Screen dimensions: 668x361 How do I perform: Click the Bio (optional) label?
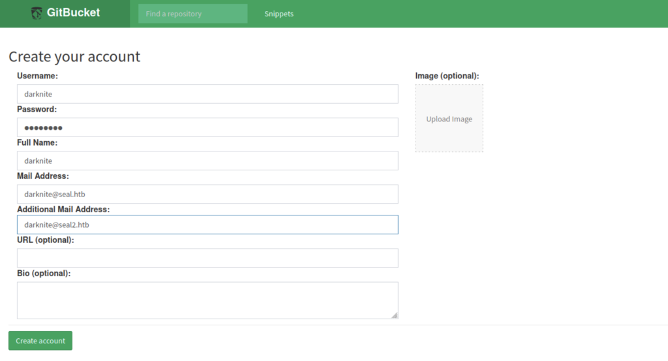[44, 274]
